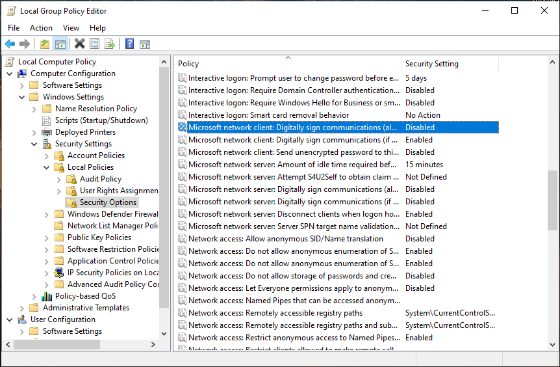Click the policy list vertical scrollbar thumb

coord(552,200)
